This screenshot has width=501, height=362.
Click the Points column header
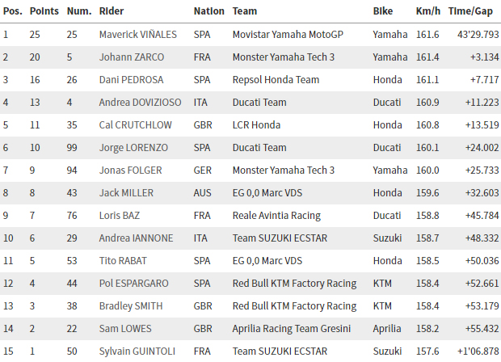(43, 12)
